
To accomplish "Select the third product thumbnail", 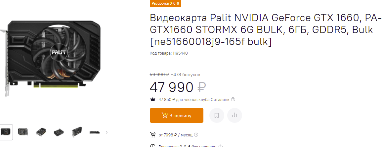I will (x=41, y=132).
